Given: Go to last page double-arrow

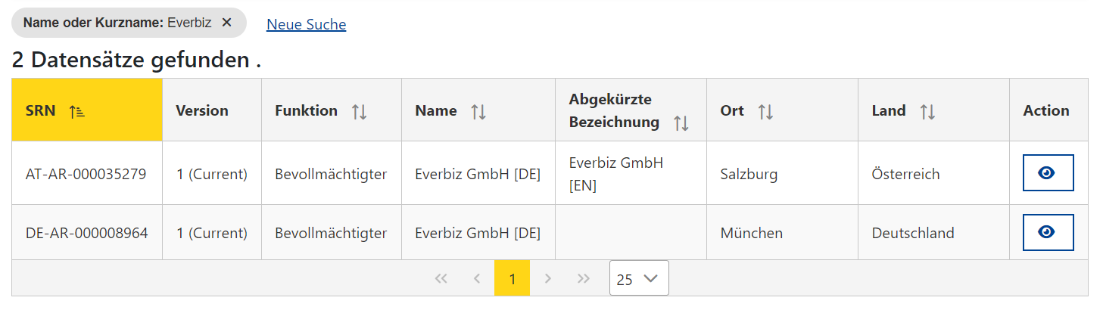Looking at the screenshot, I should point(583,278).
